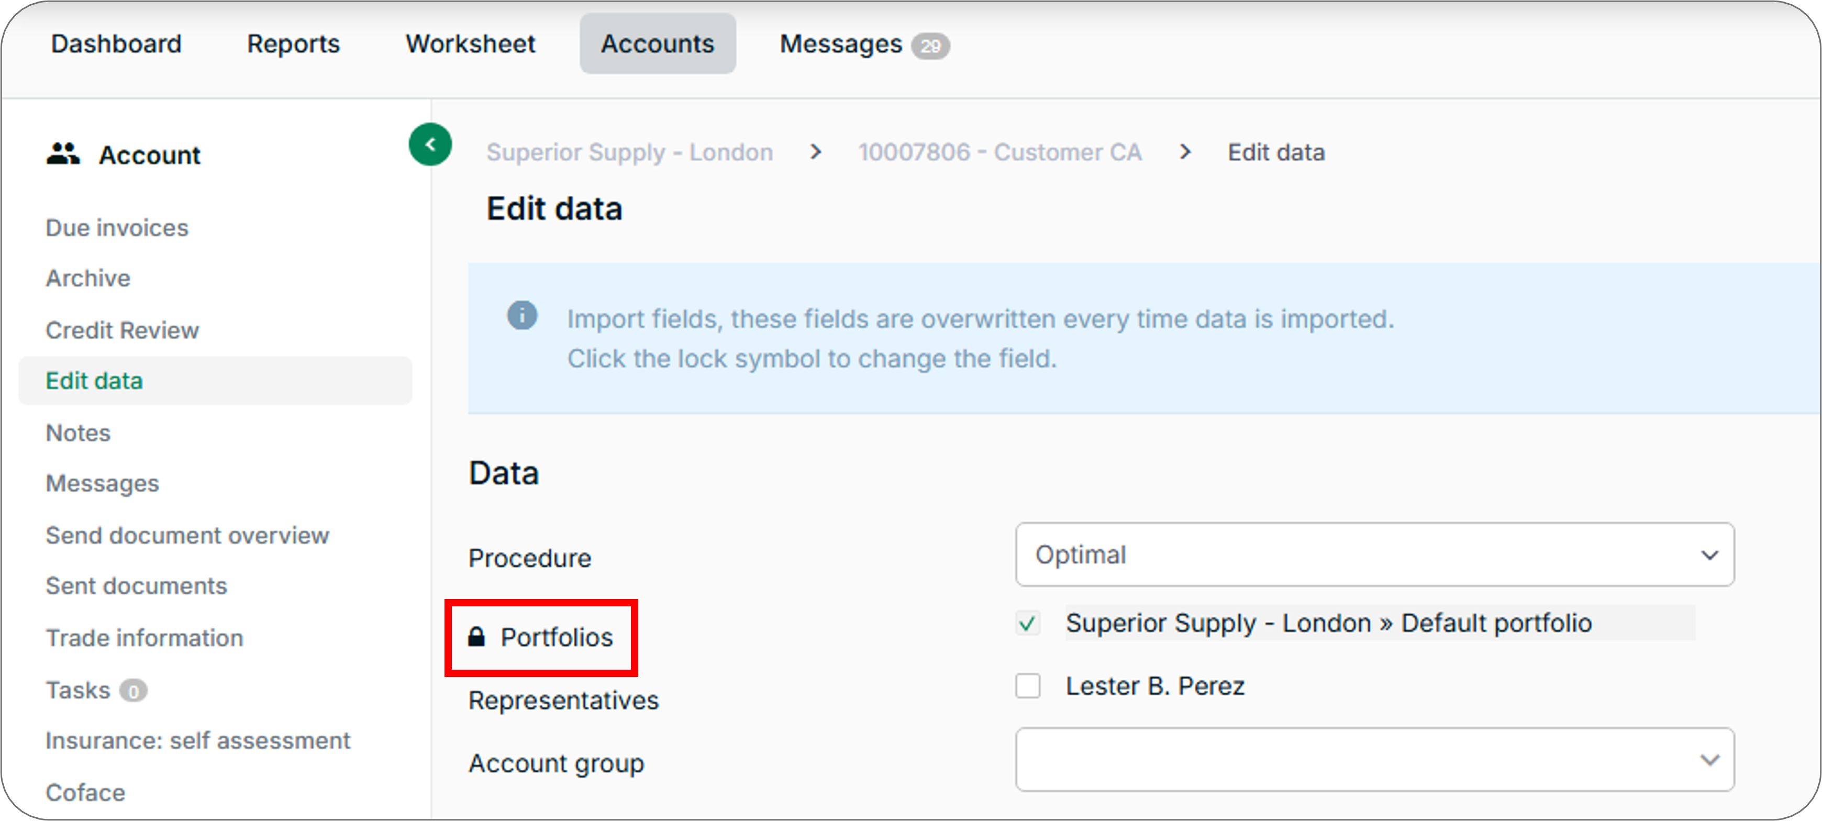Image resolution: width=1822 pixels, height=821 pixels.
Task: Select the Accounts tab
Action: [x=658, y=44]
